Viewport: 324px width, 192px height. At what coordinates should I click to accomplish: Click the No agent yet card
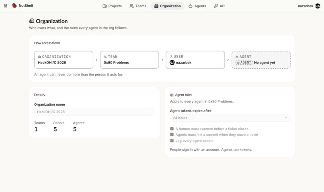coord(261,60)
